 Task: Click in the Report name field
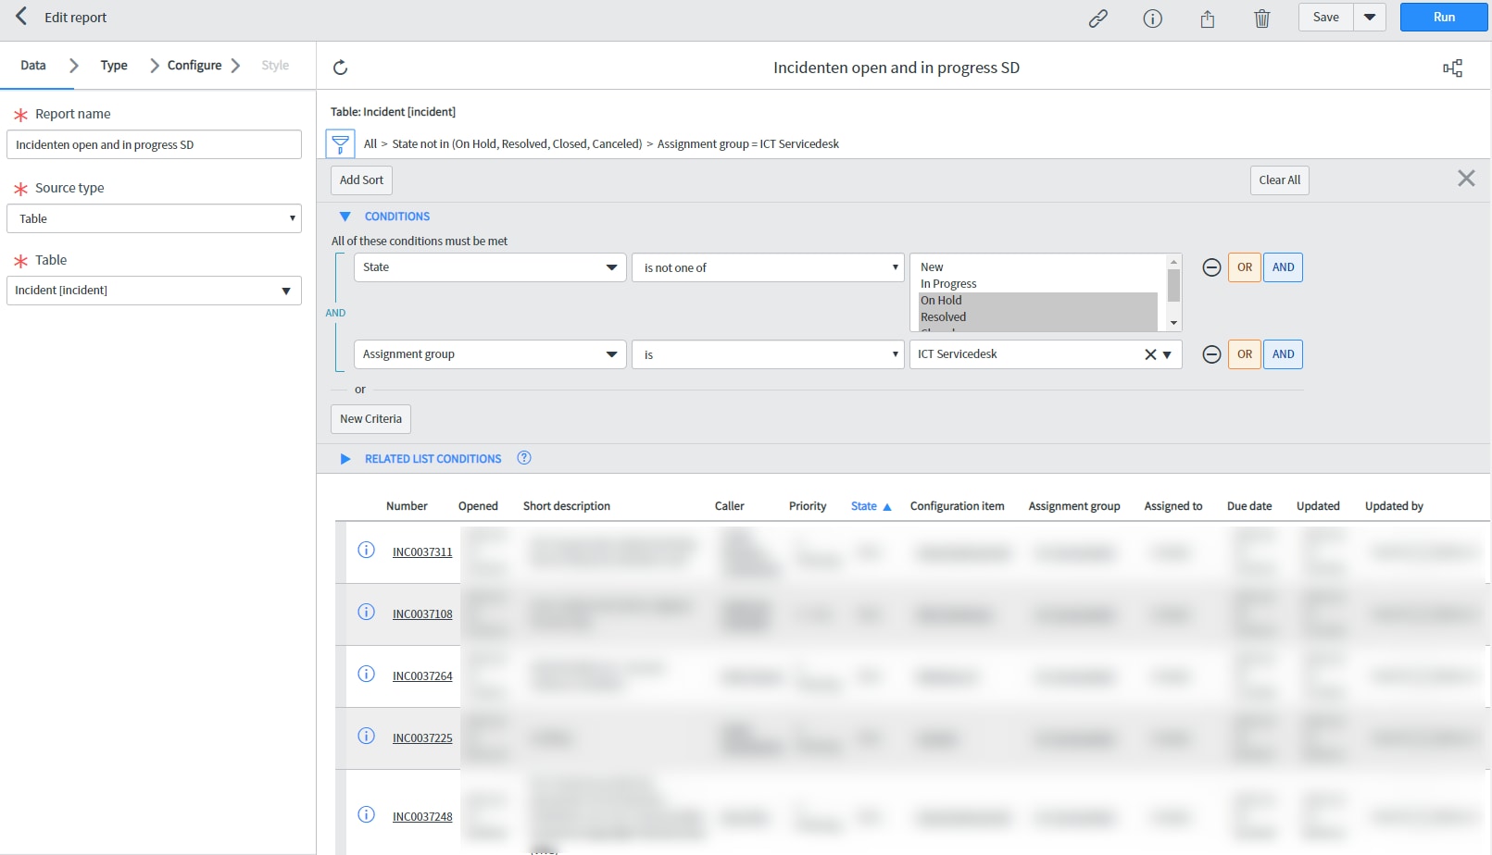pos(154,144)
